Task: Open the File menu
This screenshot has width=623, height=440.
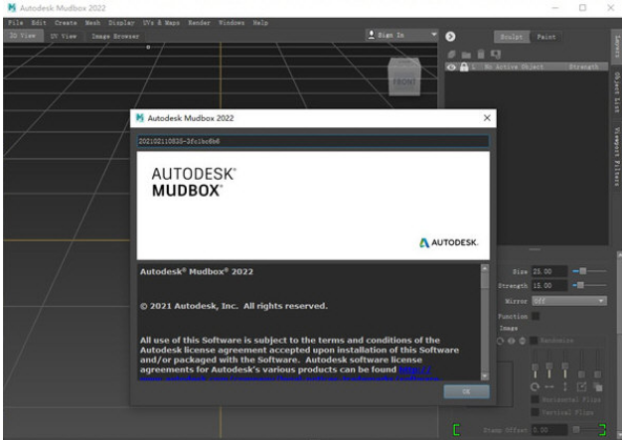Action: (16, 23)
